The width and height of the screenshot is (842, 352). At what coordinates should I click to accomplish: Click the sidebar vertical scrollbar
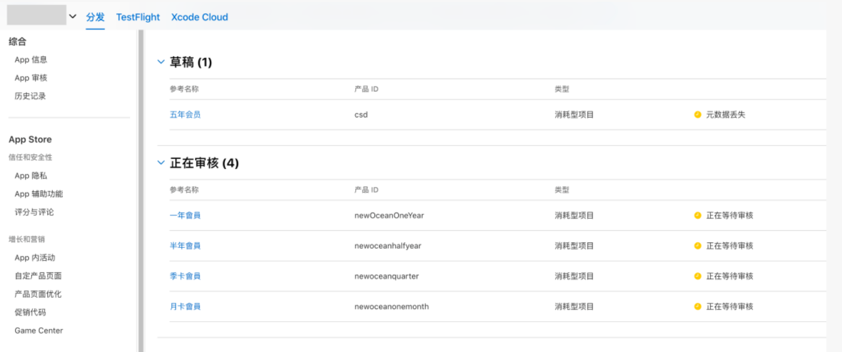point(140,190)
